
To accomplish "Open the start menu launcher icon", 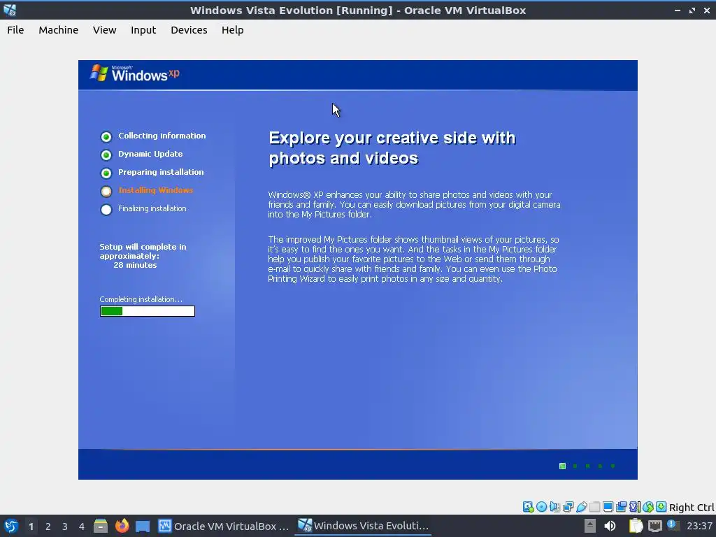I will (10, 526).
